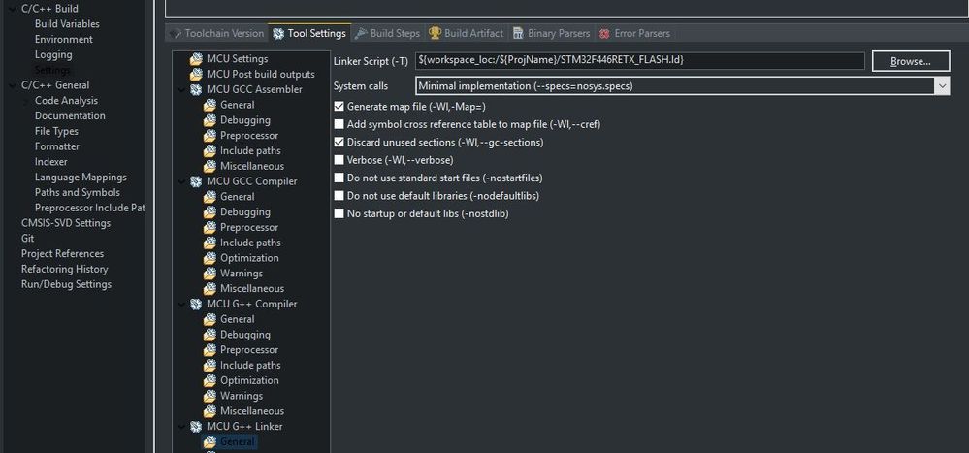
Task: Click the Binary Parsers tab icon
Action: (x=518, y=33)
